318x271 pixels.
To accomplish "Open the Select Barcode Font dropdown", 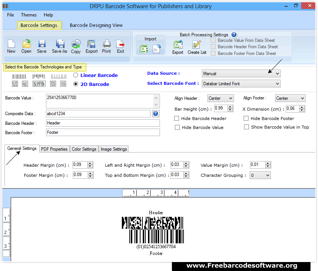I will coord(241,84).
